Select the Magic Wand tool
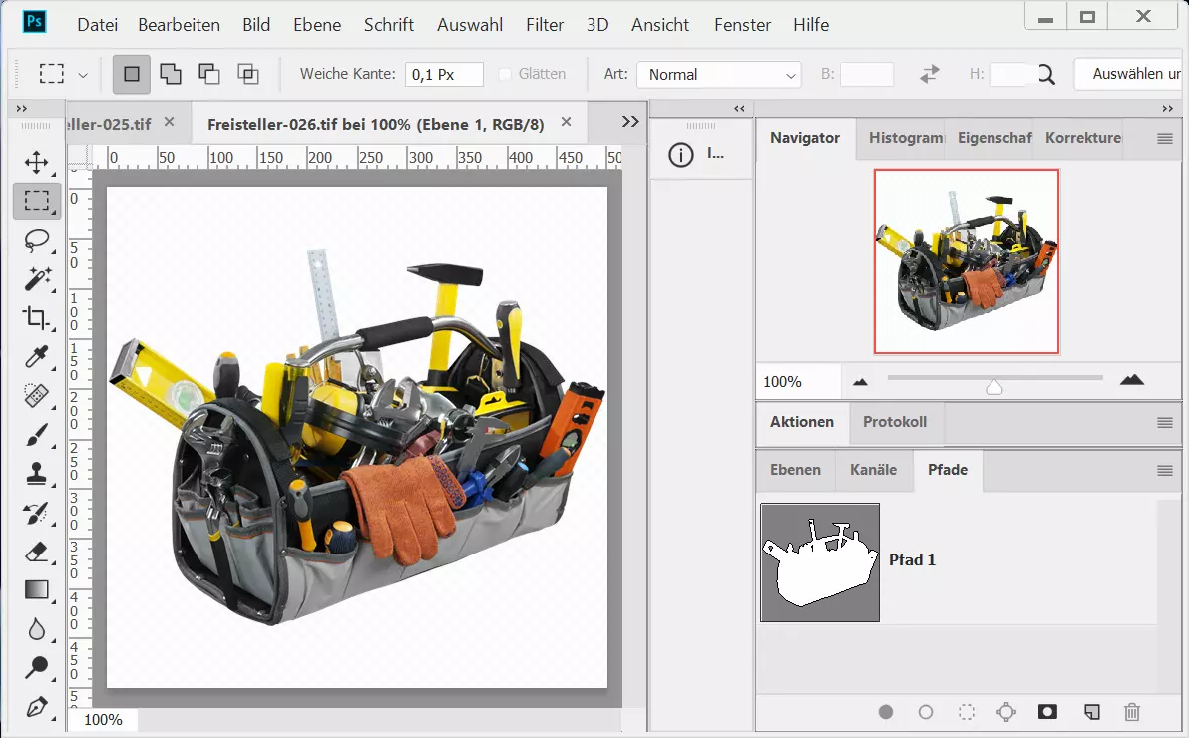 click(x=37, y=279)
